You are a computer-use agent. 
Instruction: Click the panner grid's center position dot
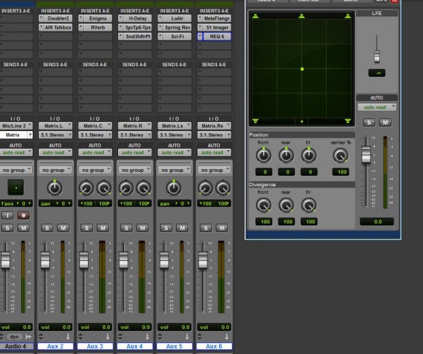point(302,69)
